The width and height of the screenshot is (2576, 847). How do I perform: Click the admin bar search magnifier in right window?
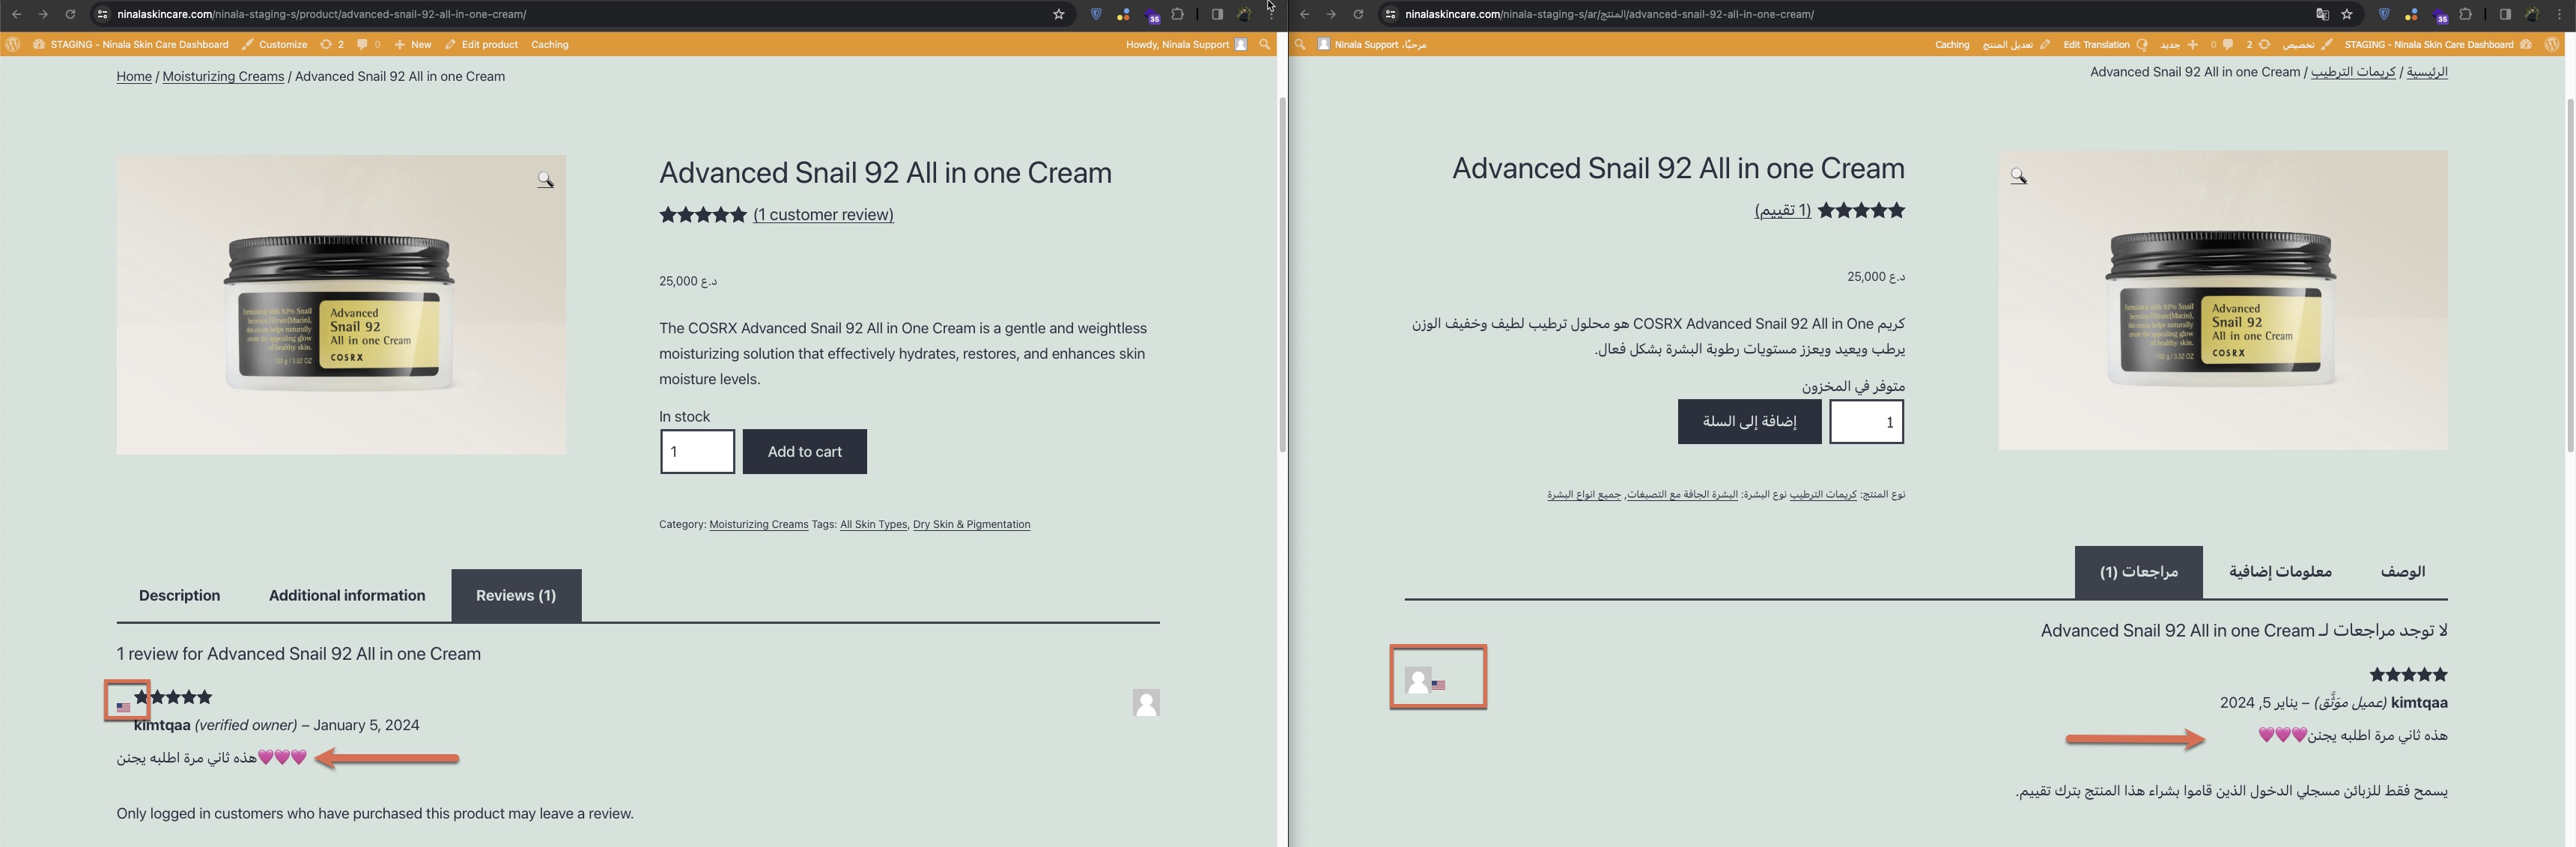[1300, 44]
